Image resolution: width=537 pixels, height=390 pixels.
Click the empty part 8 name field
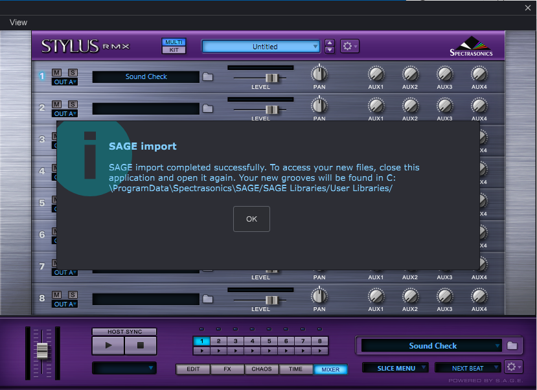pos(146,299)
